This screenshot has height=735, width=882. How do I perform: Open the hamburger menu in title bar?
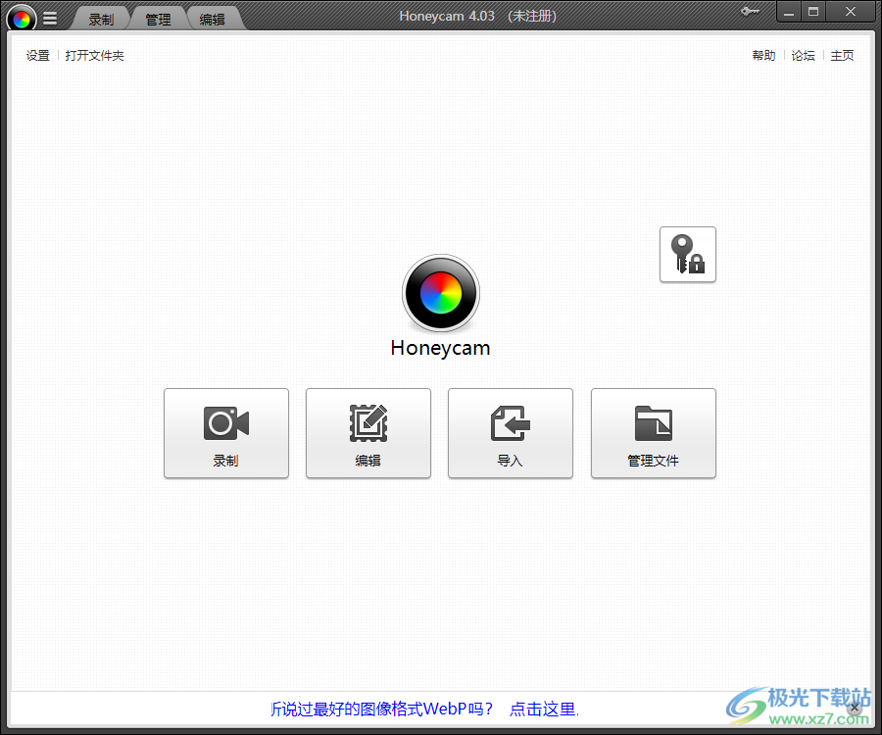click(50, 19)
